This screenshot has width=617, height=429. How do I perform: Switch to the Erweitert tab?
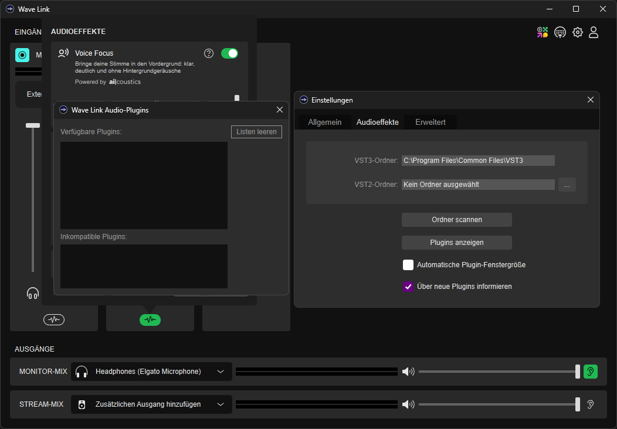click(430, 122)
